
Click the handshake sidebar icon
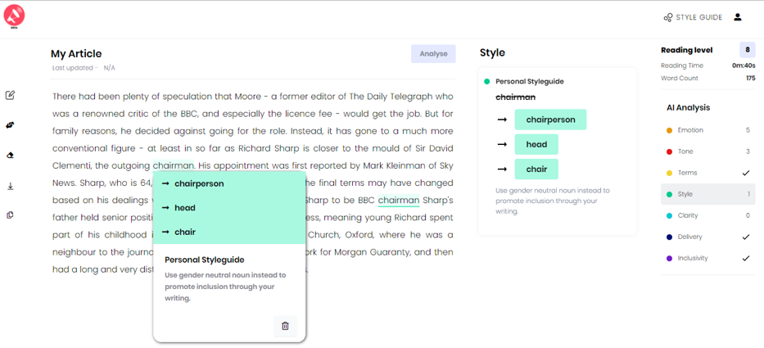coord(10,125)
